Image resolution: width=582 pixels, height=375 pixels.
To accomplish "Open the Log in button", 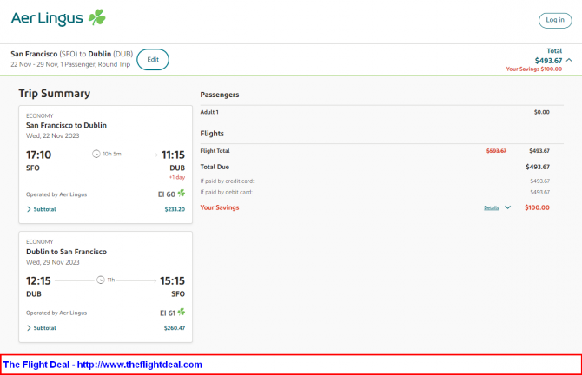I will point(555,21).
